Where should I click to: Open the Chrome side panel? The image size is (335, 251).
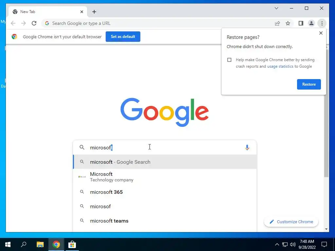coord(301,23)
